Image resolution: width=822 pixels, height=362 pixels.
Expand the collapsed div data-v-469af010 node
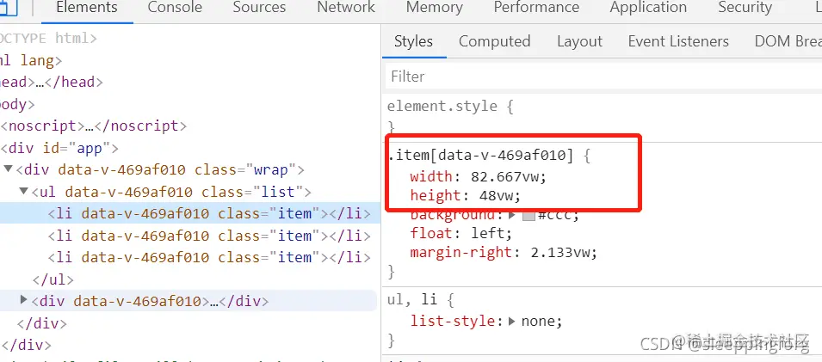point(23,300)
